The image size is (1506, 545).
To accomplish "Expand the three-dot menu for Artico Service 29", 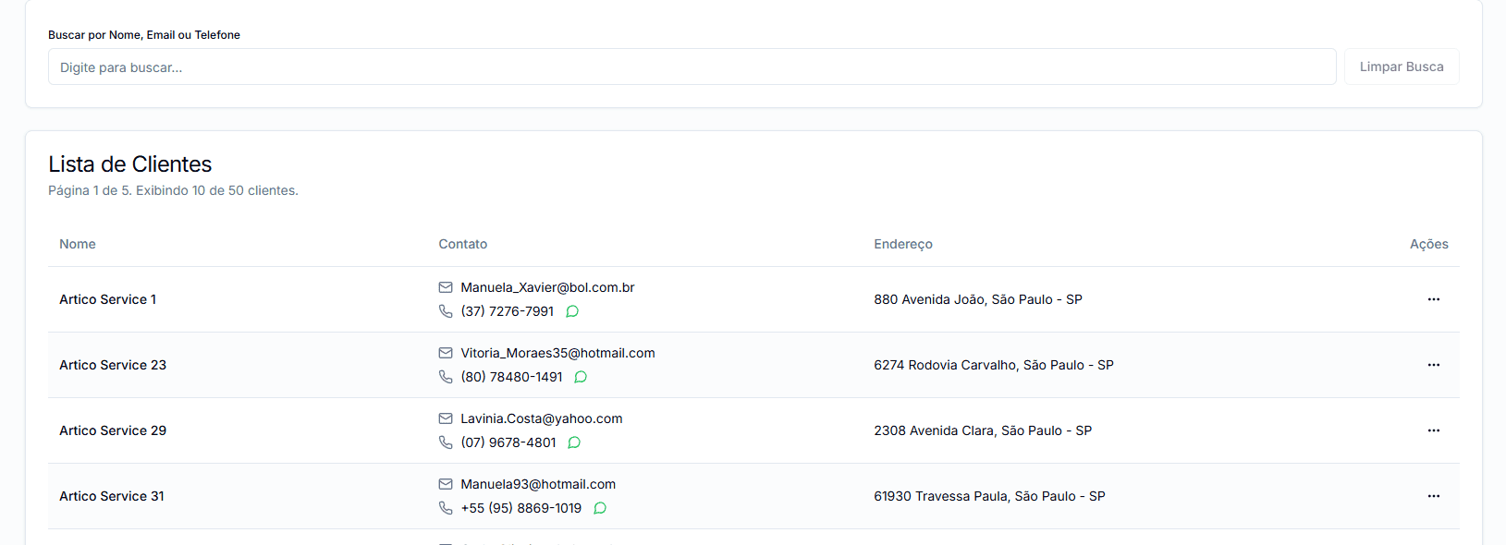I will coord(1433,430).
